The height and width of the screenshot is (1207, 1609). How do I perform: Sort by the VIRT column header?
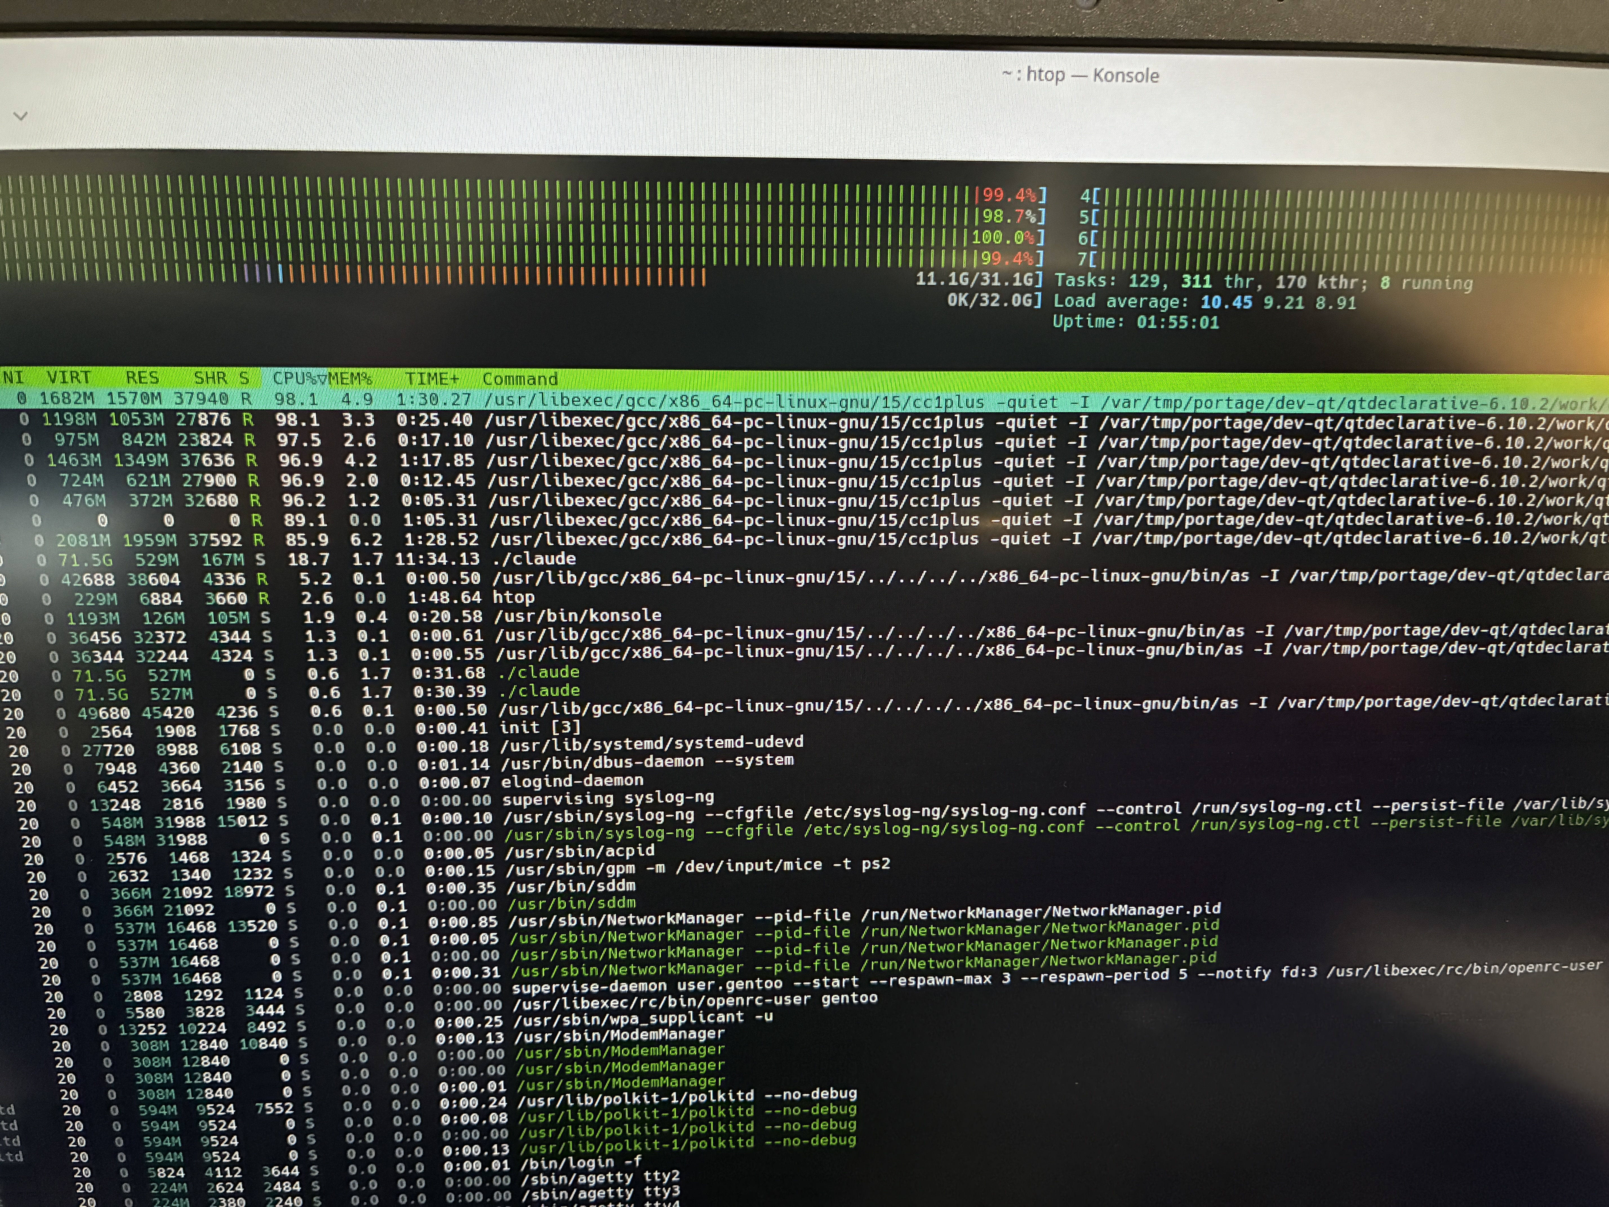(x=68, y=377)
